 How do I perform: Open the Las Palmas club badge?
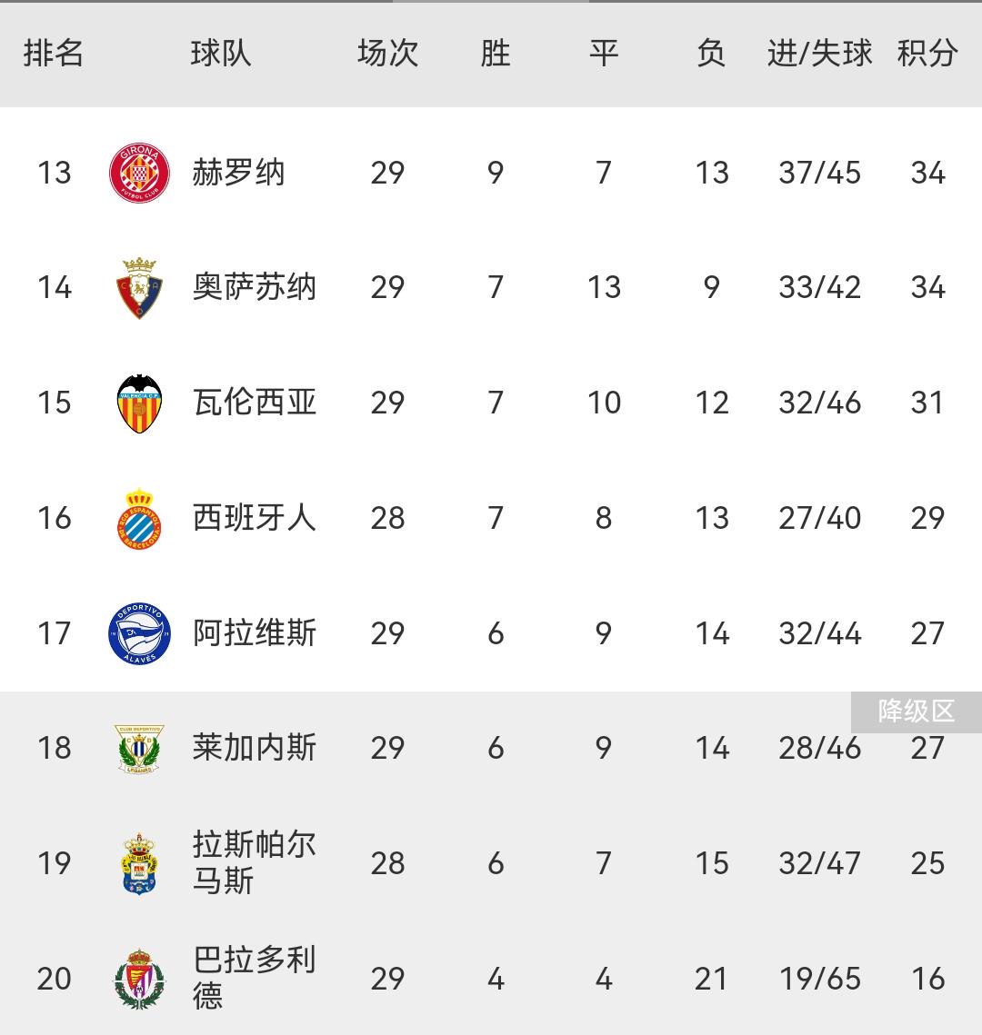pos(139,863)
